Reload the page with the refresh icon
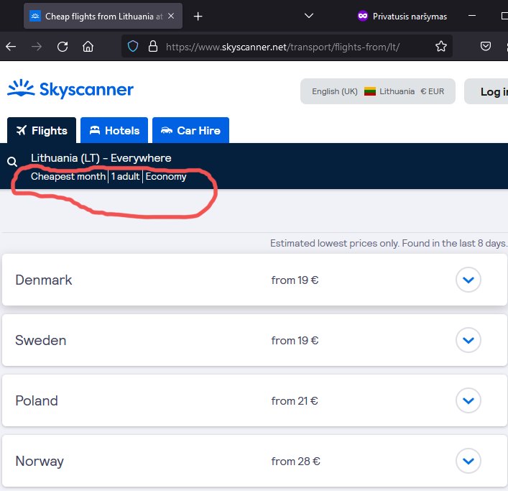This screenshot has width=508, height=491. pyautogui.click(x=63, y=47)
